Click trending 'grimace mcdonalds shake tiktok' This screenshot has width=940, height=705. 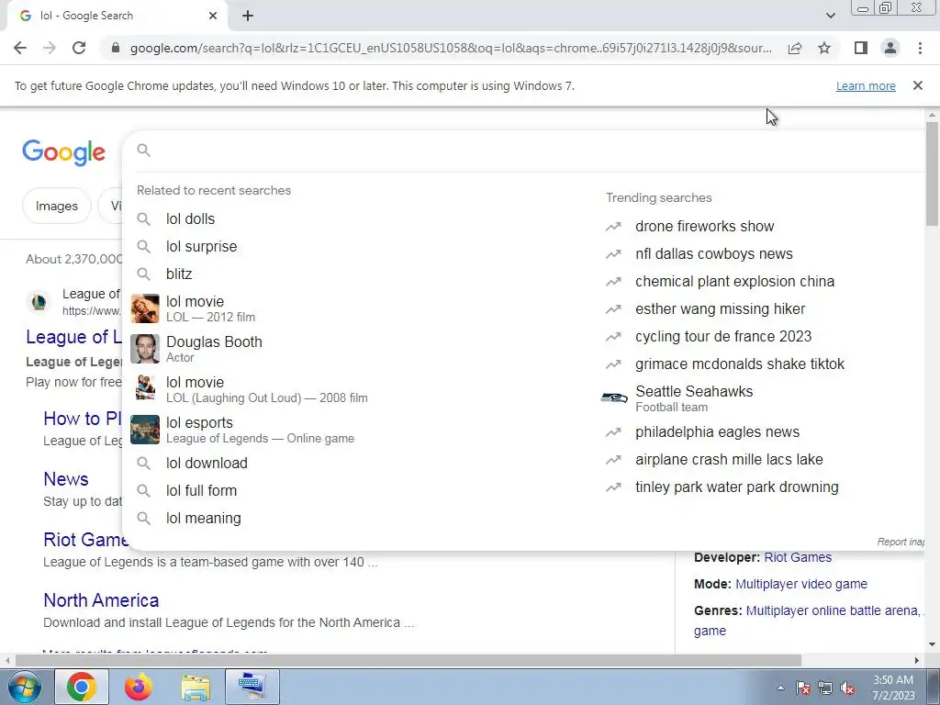tap(740, 364)
